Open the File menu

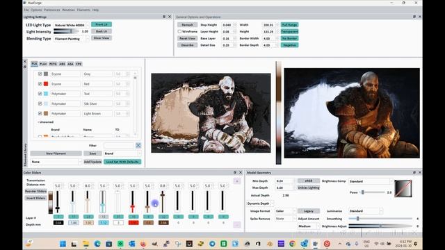coord(26,10)
